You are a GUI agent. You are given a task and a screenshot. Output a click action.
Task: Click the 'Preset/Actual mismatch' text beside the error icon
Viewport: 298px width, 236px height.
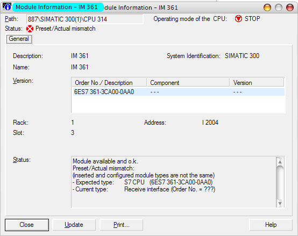click(x=66, y=28)
